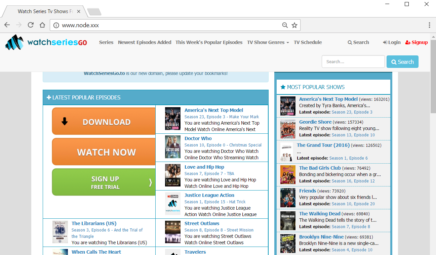Open the Doctor Who show link
This screenshot has height=255, width=436.
point(198,138)
